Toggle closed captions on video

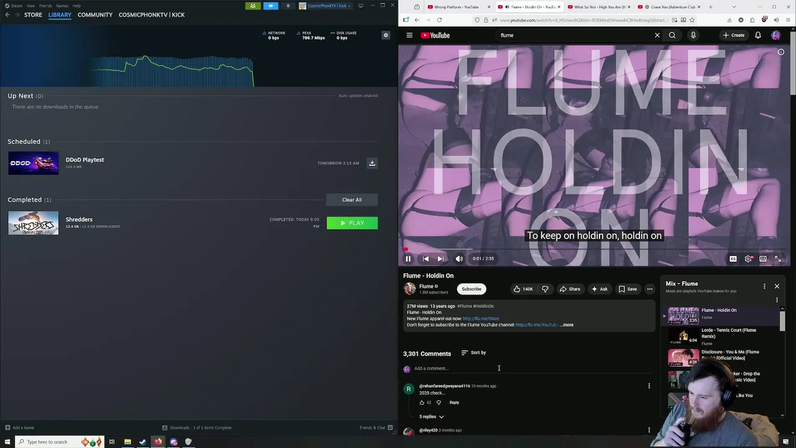pos(733,259)
